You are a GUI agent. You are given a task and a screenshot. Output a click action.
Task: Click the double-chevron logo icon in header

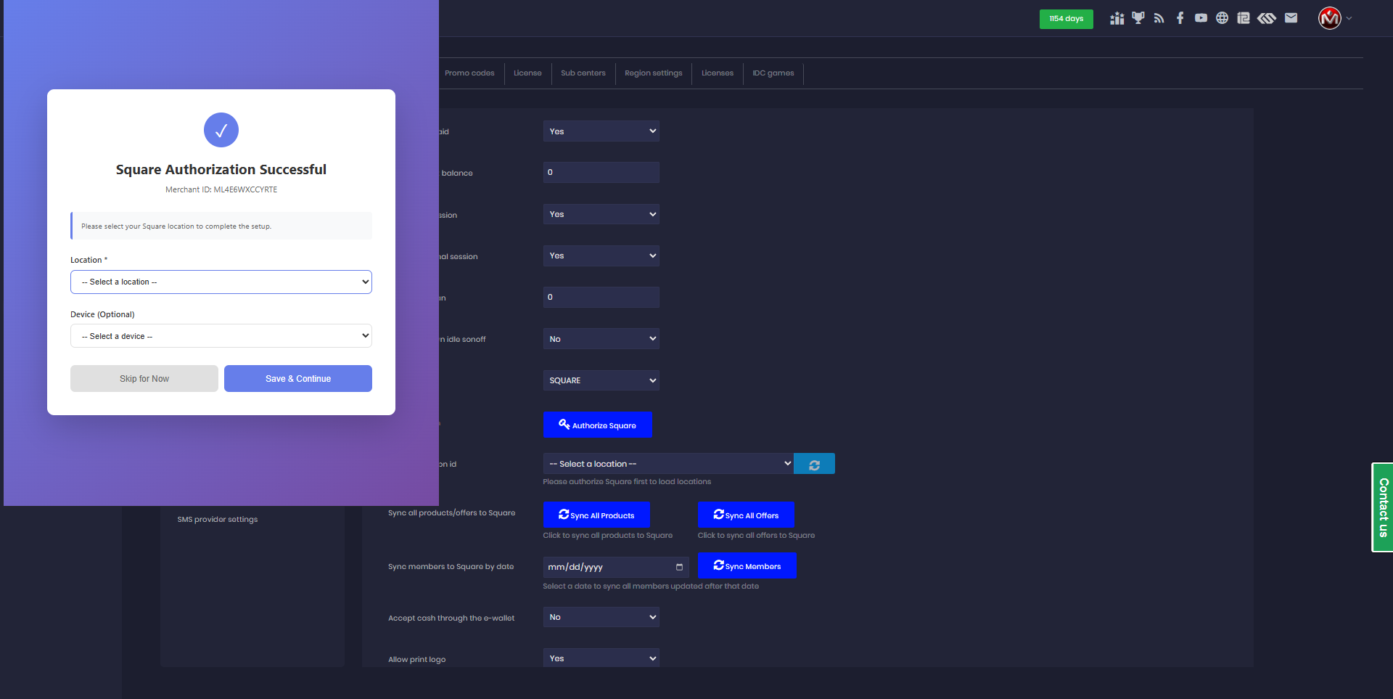click(1267, 18)
